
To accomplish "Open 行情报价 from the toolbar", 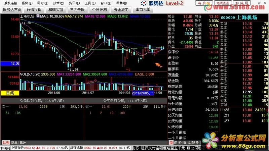I will pos(34,10).
